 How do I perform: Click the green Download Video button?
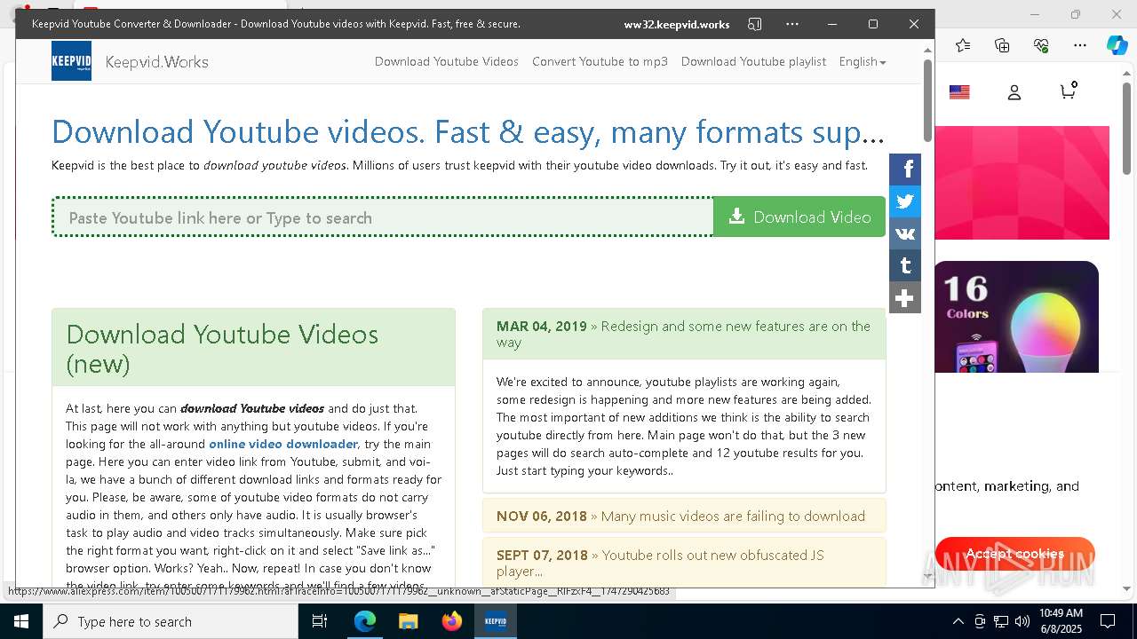(x=799, y=217)
